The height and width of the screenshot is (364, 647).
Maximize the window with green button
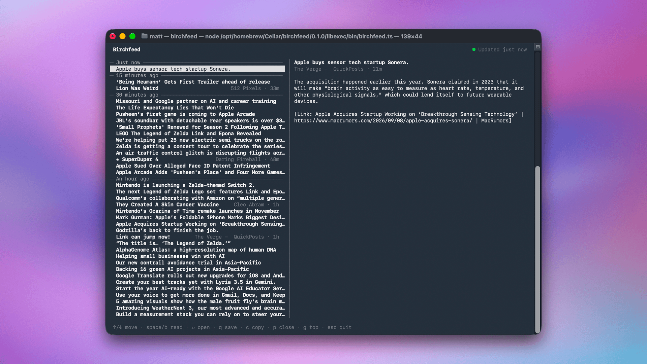(132, 36)
